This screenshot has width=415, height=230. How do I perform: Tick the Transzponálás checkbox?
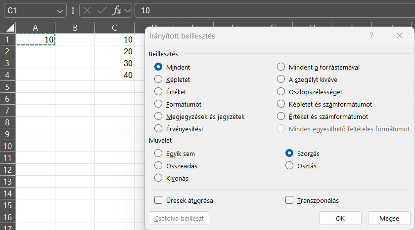[x=290, y=200]
